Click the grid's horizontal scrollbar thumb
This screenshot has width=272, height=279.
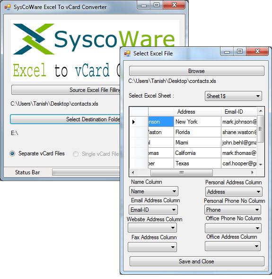(x=181, y=172)
